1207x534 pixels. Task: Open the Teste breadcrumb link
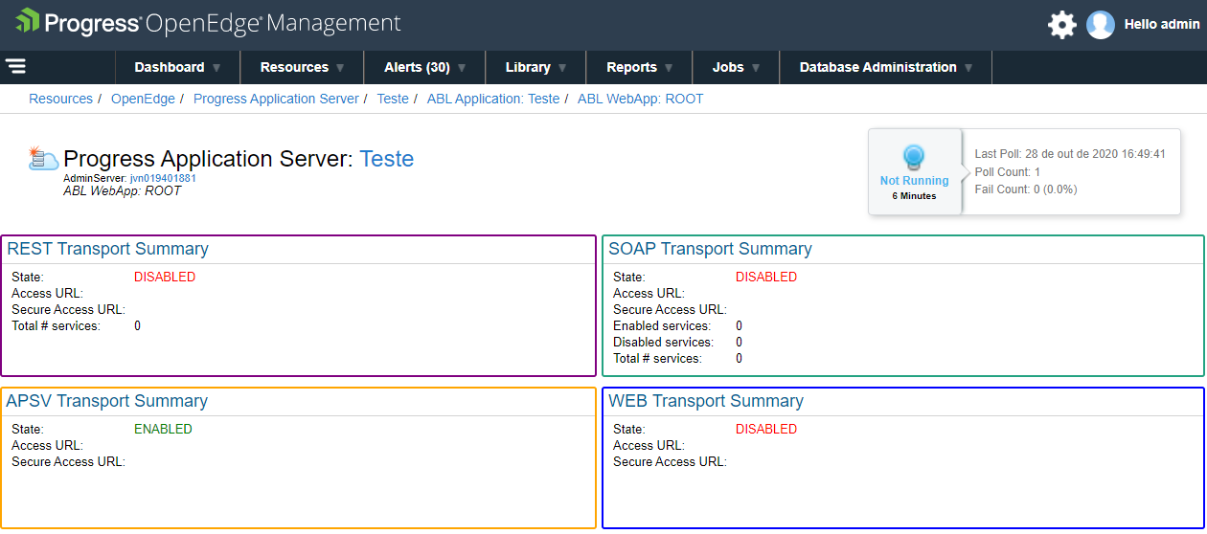[x=393, y=99]
